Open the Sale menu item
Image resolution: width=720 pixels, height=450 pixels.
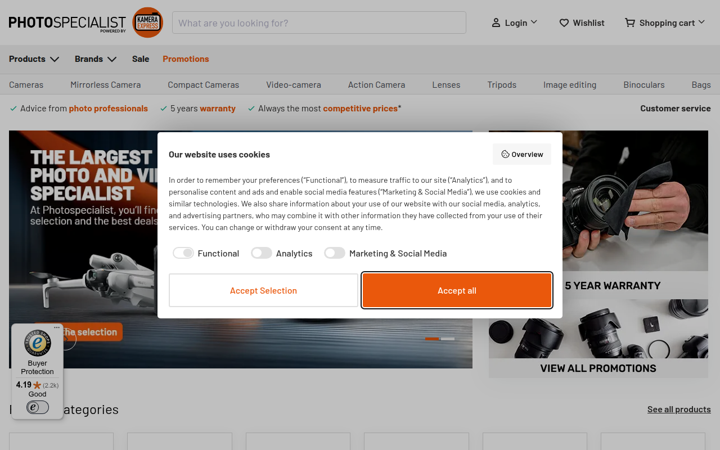tap(141, 59)
